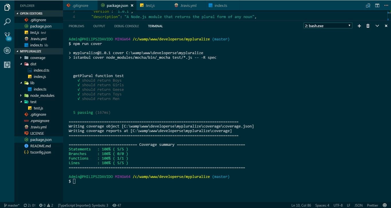Show the PROBLEMS panel tab
This screenshot has width=391, height=208.
(76, 26)
